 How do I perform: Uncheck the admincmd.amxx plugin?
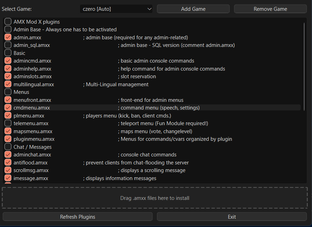8,60
